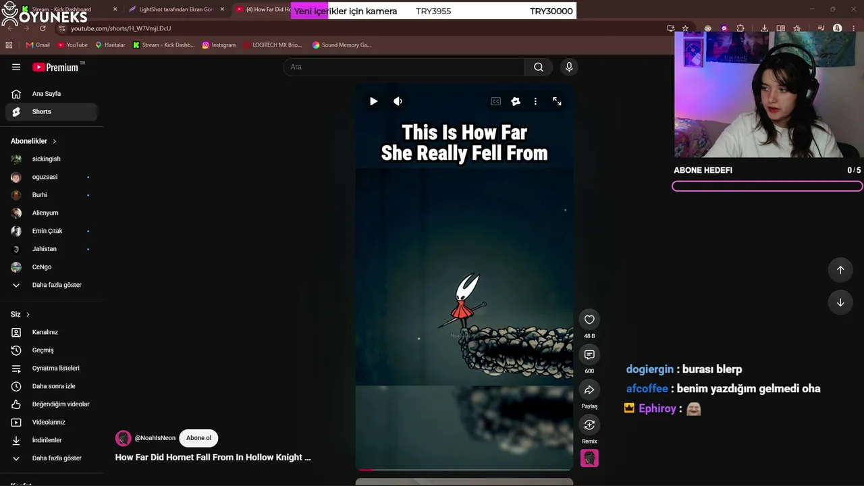Open the Short's sound thumbnail
The width and height of the screenshot is (864, 486).
point(589,458)
